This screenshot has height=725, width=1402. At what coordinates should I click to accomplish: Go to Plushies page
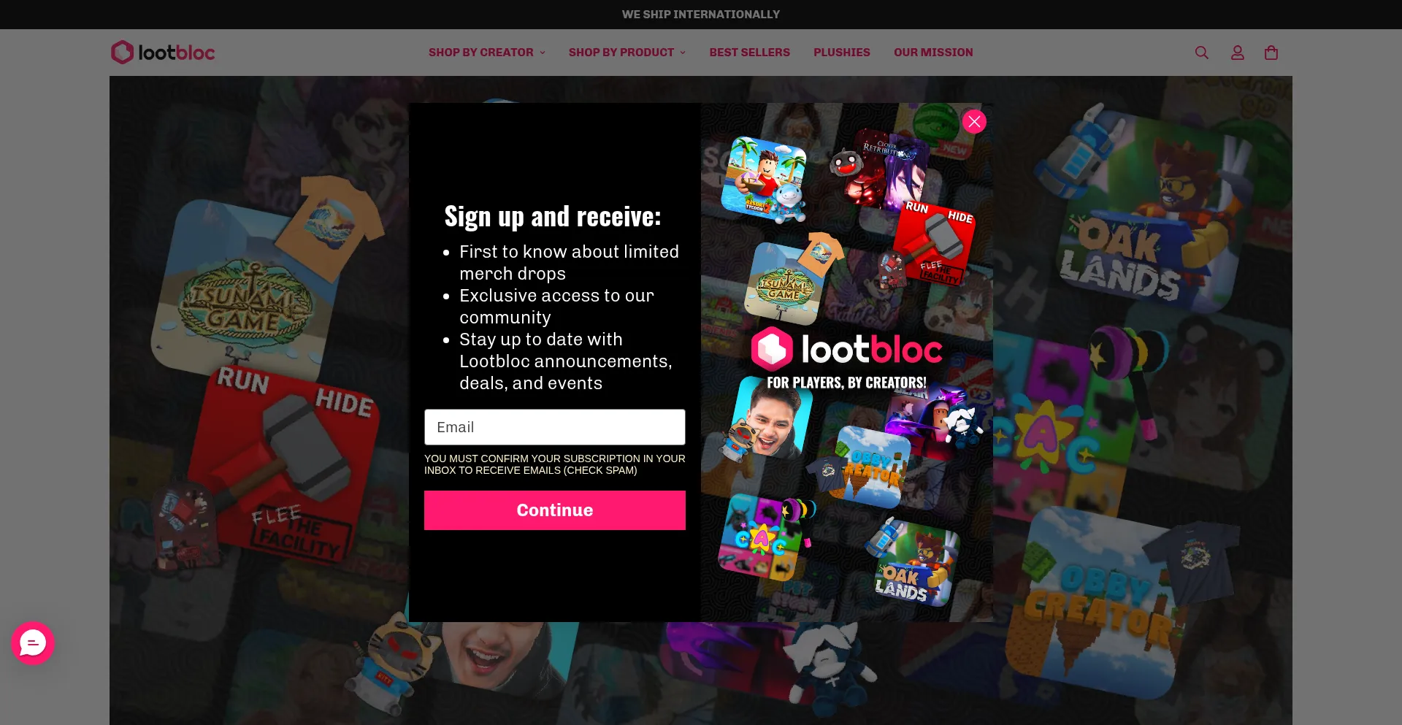(x=842, y=53)
